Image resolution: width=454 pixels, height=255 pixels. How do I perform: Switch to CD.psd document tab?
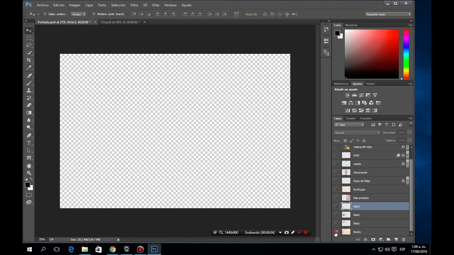(120, 22)
